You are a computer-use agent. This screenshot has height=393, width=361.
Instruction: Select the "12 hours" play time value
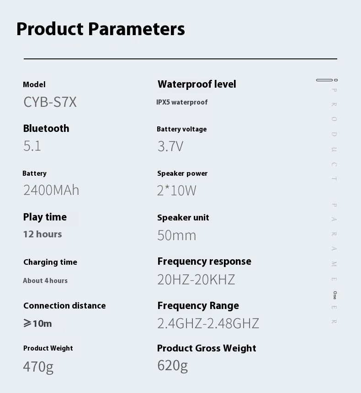(x=42, y=234)
